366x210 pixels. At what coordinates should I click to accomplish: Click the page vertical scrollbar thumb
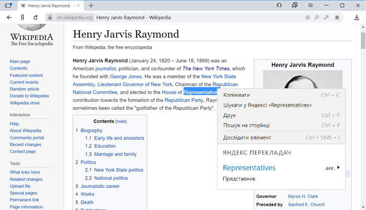pos(363,41)
